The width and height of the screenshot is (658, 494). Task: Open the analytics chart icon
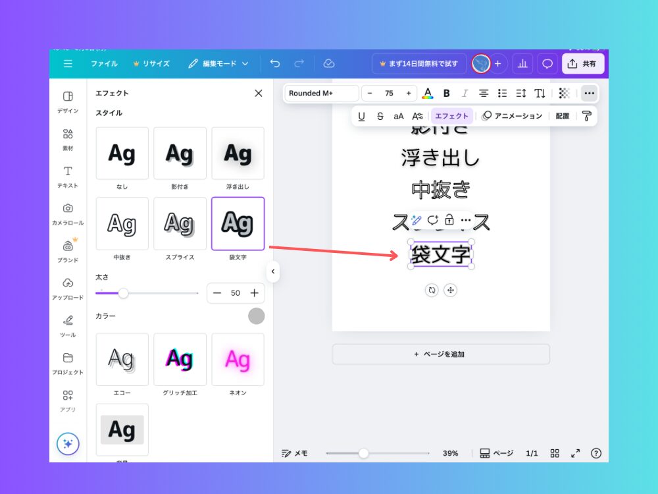click(522, 63)
